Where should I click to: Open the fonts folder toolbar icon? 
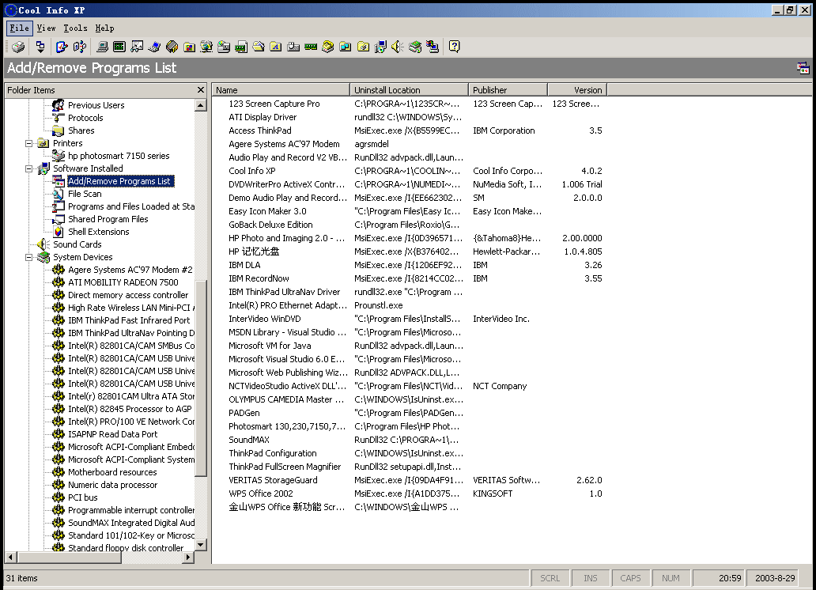tap(276, 47)
